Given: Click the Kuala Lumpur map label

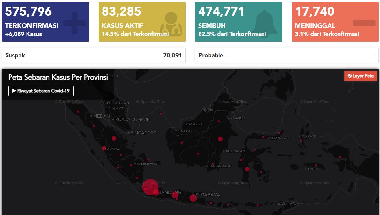Looking at the screenshot, I should pos(132,119).
